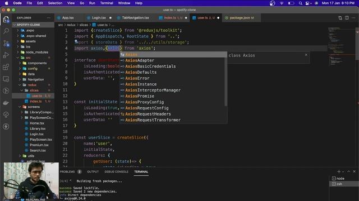Open the Apple menu

[6, 3]
